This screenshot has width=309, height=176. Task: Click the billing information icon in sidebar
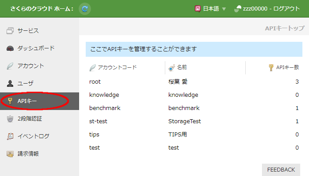click(x=11, y=154)
